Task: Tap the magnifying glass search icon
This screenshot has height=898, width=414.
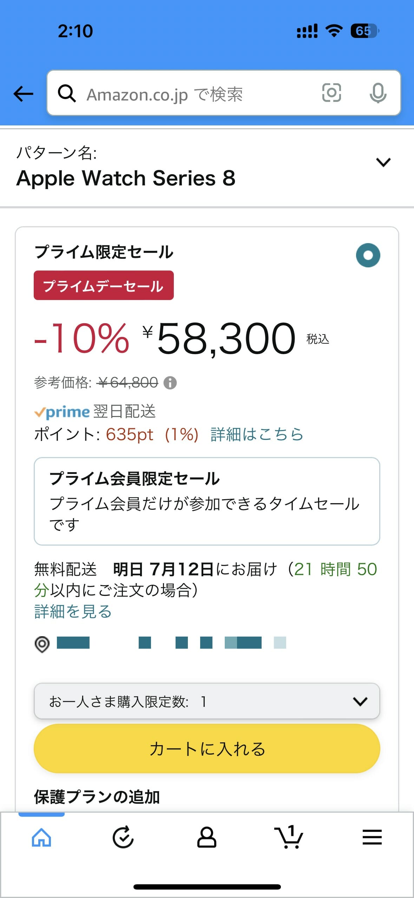Action: [67, 93]
